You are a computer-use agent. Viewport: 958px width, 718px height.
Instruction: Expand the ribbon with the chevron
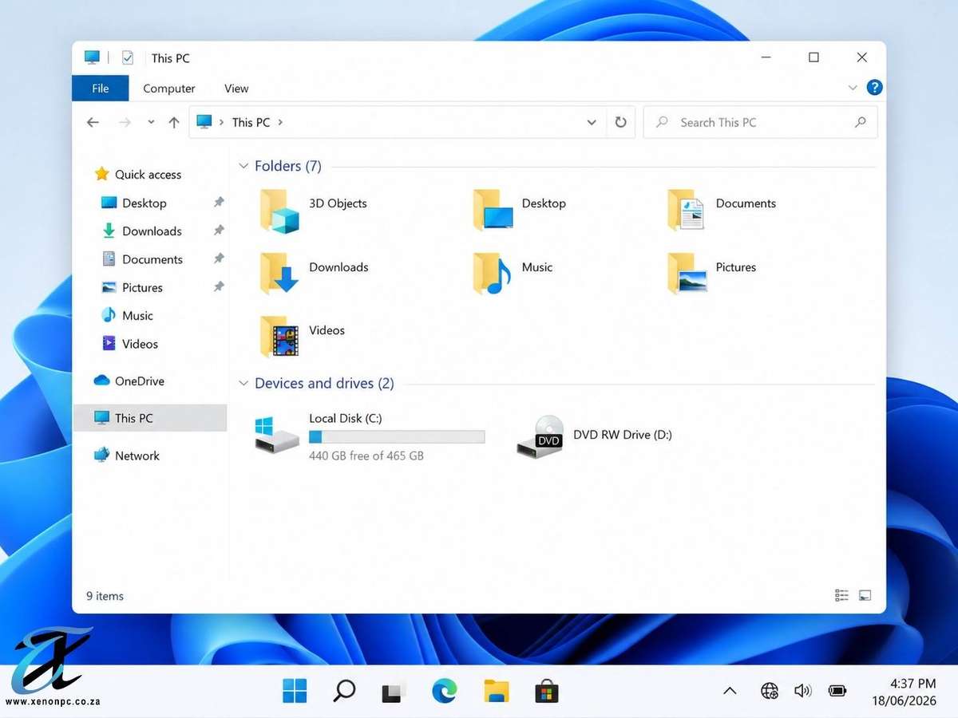(853, 88)
